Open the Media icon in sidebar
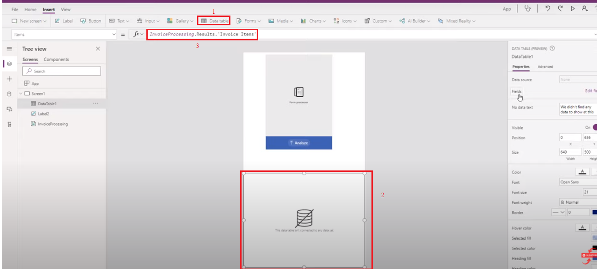The width and height of the screenshot is (597, 269). pos(9,109)
